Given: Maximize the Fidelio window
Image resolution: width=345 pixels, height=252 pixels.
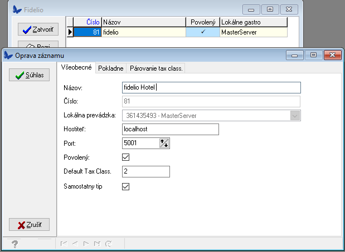Looking at the screenshot, I should 270,9.
